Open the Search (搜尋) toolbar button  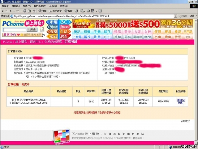(x=42, y=11)
